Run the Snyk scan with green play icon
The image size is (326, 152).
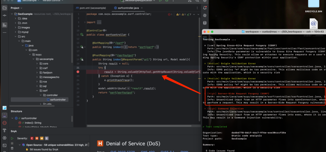pyautogui.click(x=12, y=138)
